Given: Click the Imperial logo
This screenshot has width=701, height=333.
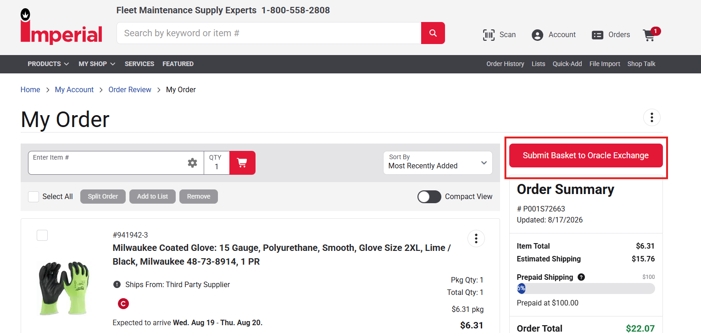Looking at the screenshot, I should tap(61, 27).
